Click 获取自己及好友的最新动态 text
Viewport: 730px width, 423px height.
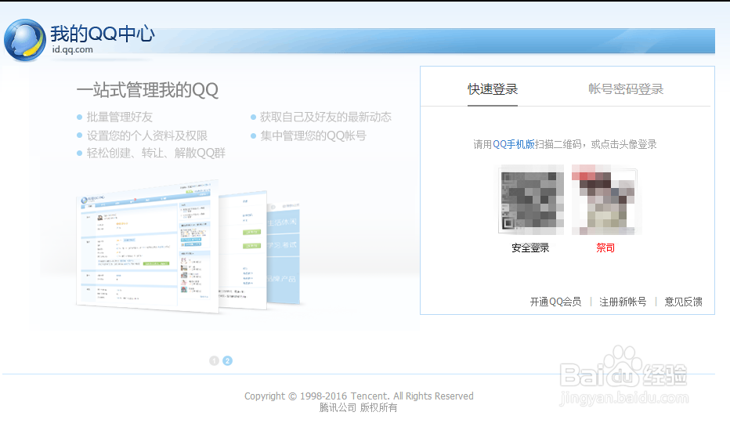coord(325,117)
